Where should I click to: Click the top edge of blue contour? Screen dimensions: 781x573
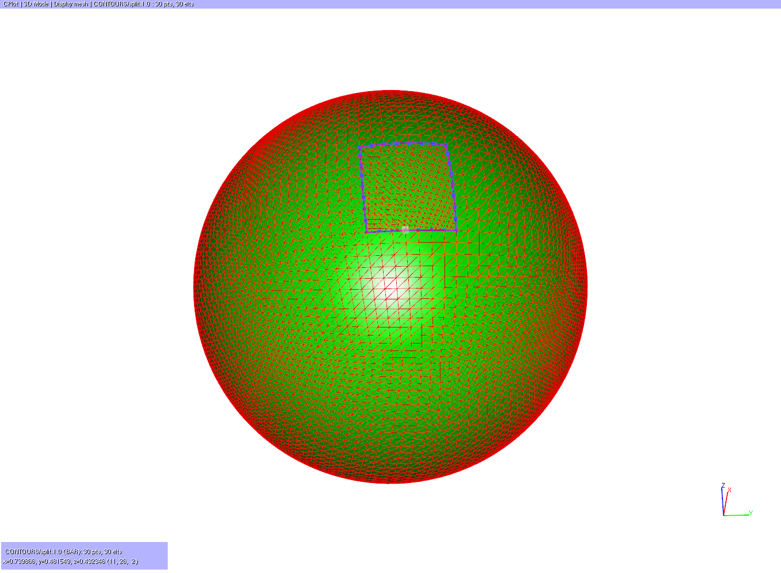[403, 144]
